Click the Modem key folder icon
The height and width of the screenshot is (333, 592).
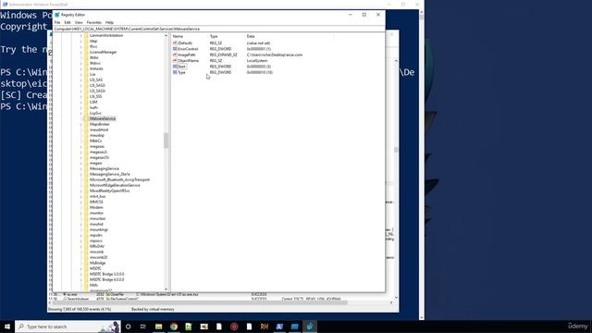(86, 207)
